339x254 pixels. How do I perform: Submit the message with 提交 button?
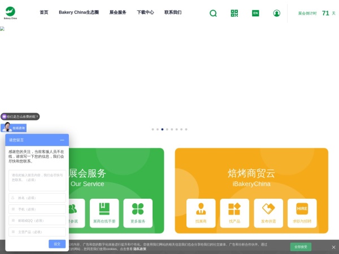click(57, 244)
